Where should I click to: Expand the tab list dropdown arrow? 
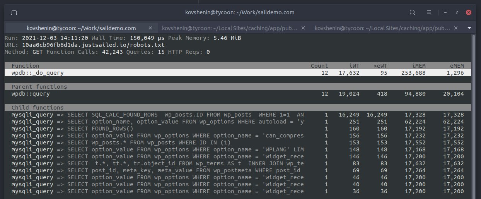click(x=469, y=28)
